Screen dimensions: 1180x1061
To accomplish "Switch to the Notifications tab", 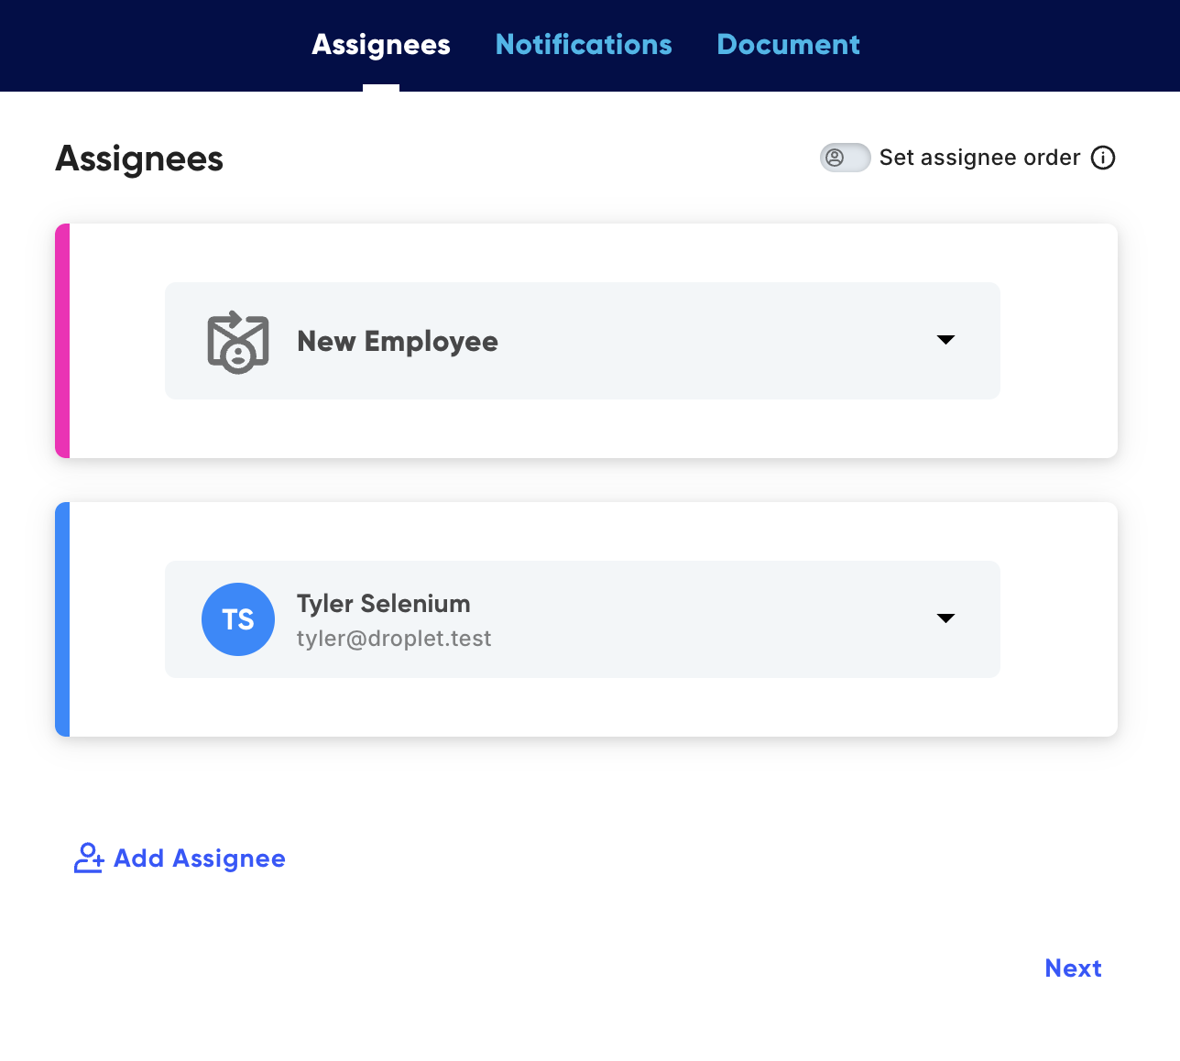I will (584, 45).
